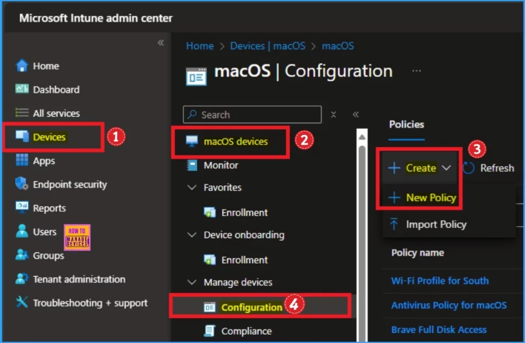This screenshot has height=343, width=525.
Task: Select the macOS devices menu item
Action: coord(236,141)
